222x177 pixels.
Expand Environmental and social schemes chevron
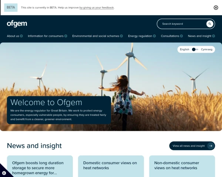click(121, 36)
